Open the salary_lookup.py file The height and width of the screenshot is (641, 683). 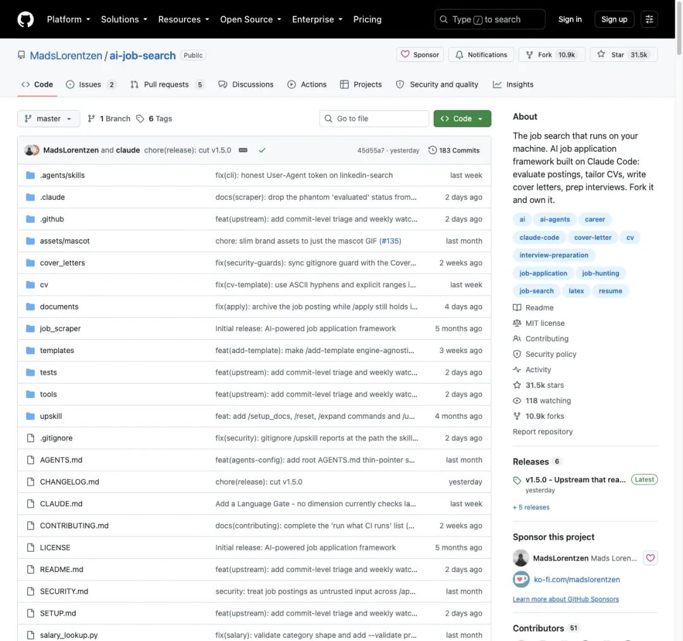click(x=69, y=635)
